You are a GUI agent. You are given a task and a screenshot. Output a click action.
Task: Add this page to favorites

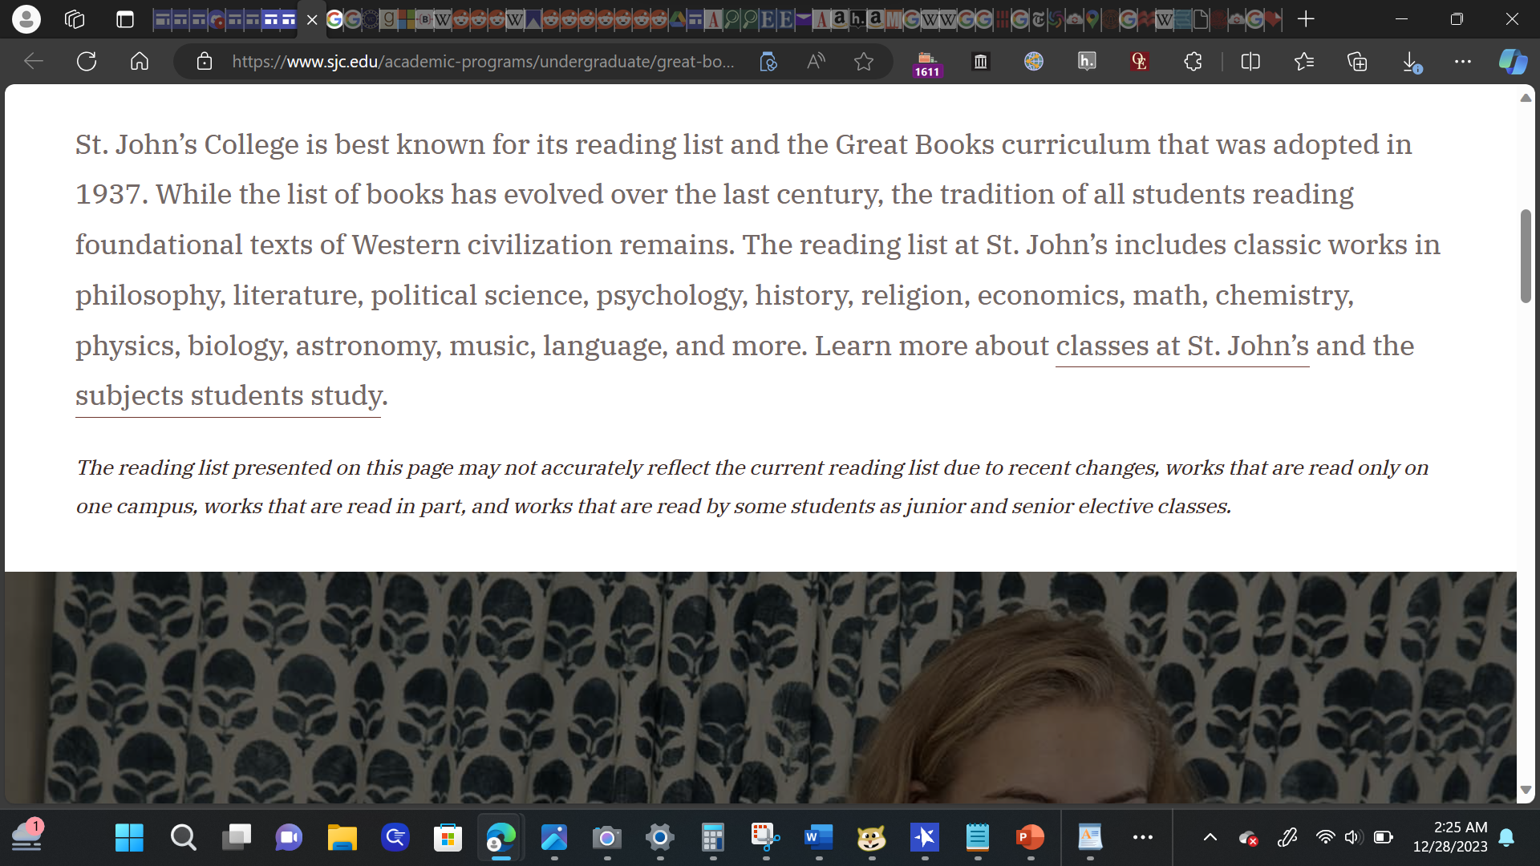(x=863, y=61)
